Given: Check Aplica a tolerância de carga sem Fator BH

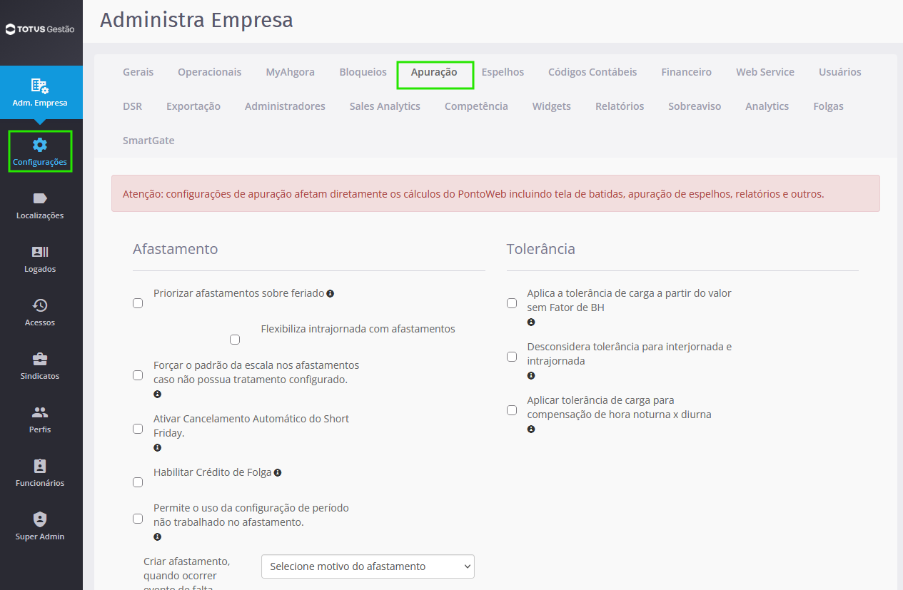Looking at the screenshot, I should coord(512,303).
